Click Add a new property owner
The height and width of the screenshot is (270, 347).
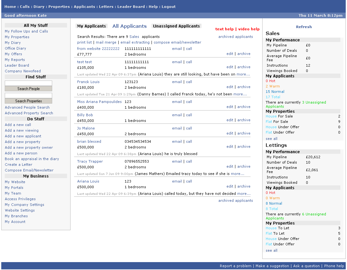pyautogui.click(x=29, y=147)
